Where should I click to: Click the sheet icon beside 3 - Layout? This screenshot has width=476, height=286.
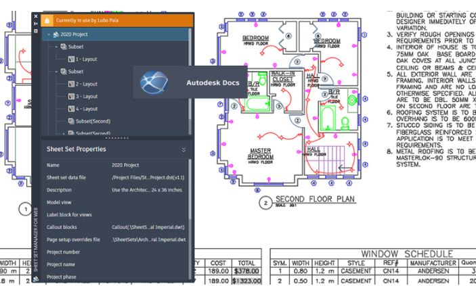click(71, 97)
